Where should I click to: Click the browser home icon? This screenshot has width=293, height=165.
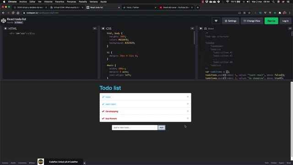pos(18,13)
